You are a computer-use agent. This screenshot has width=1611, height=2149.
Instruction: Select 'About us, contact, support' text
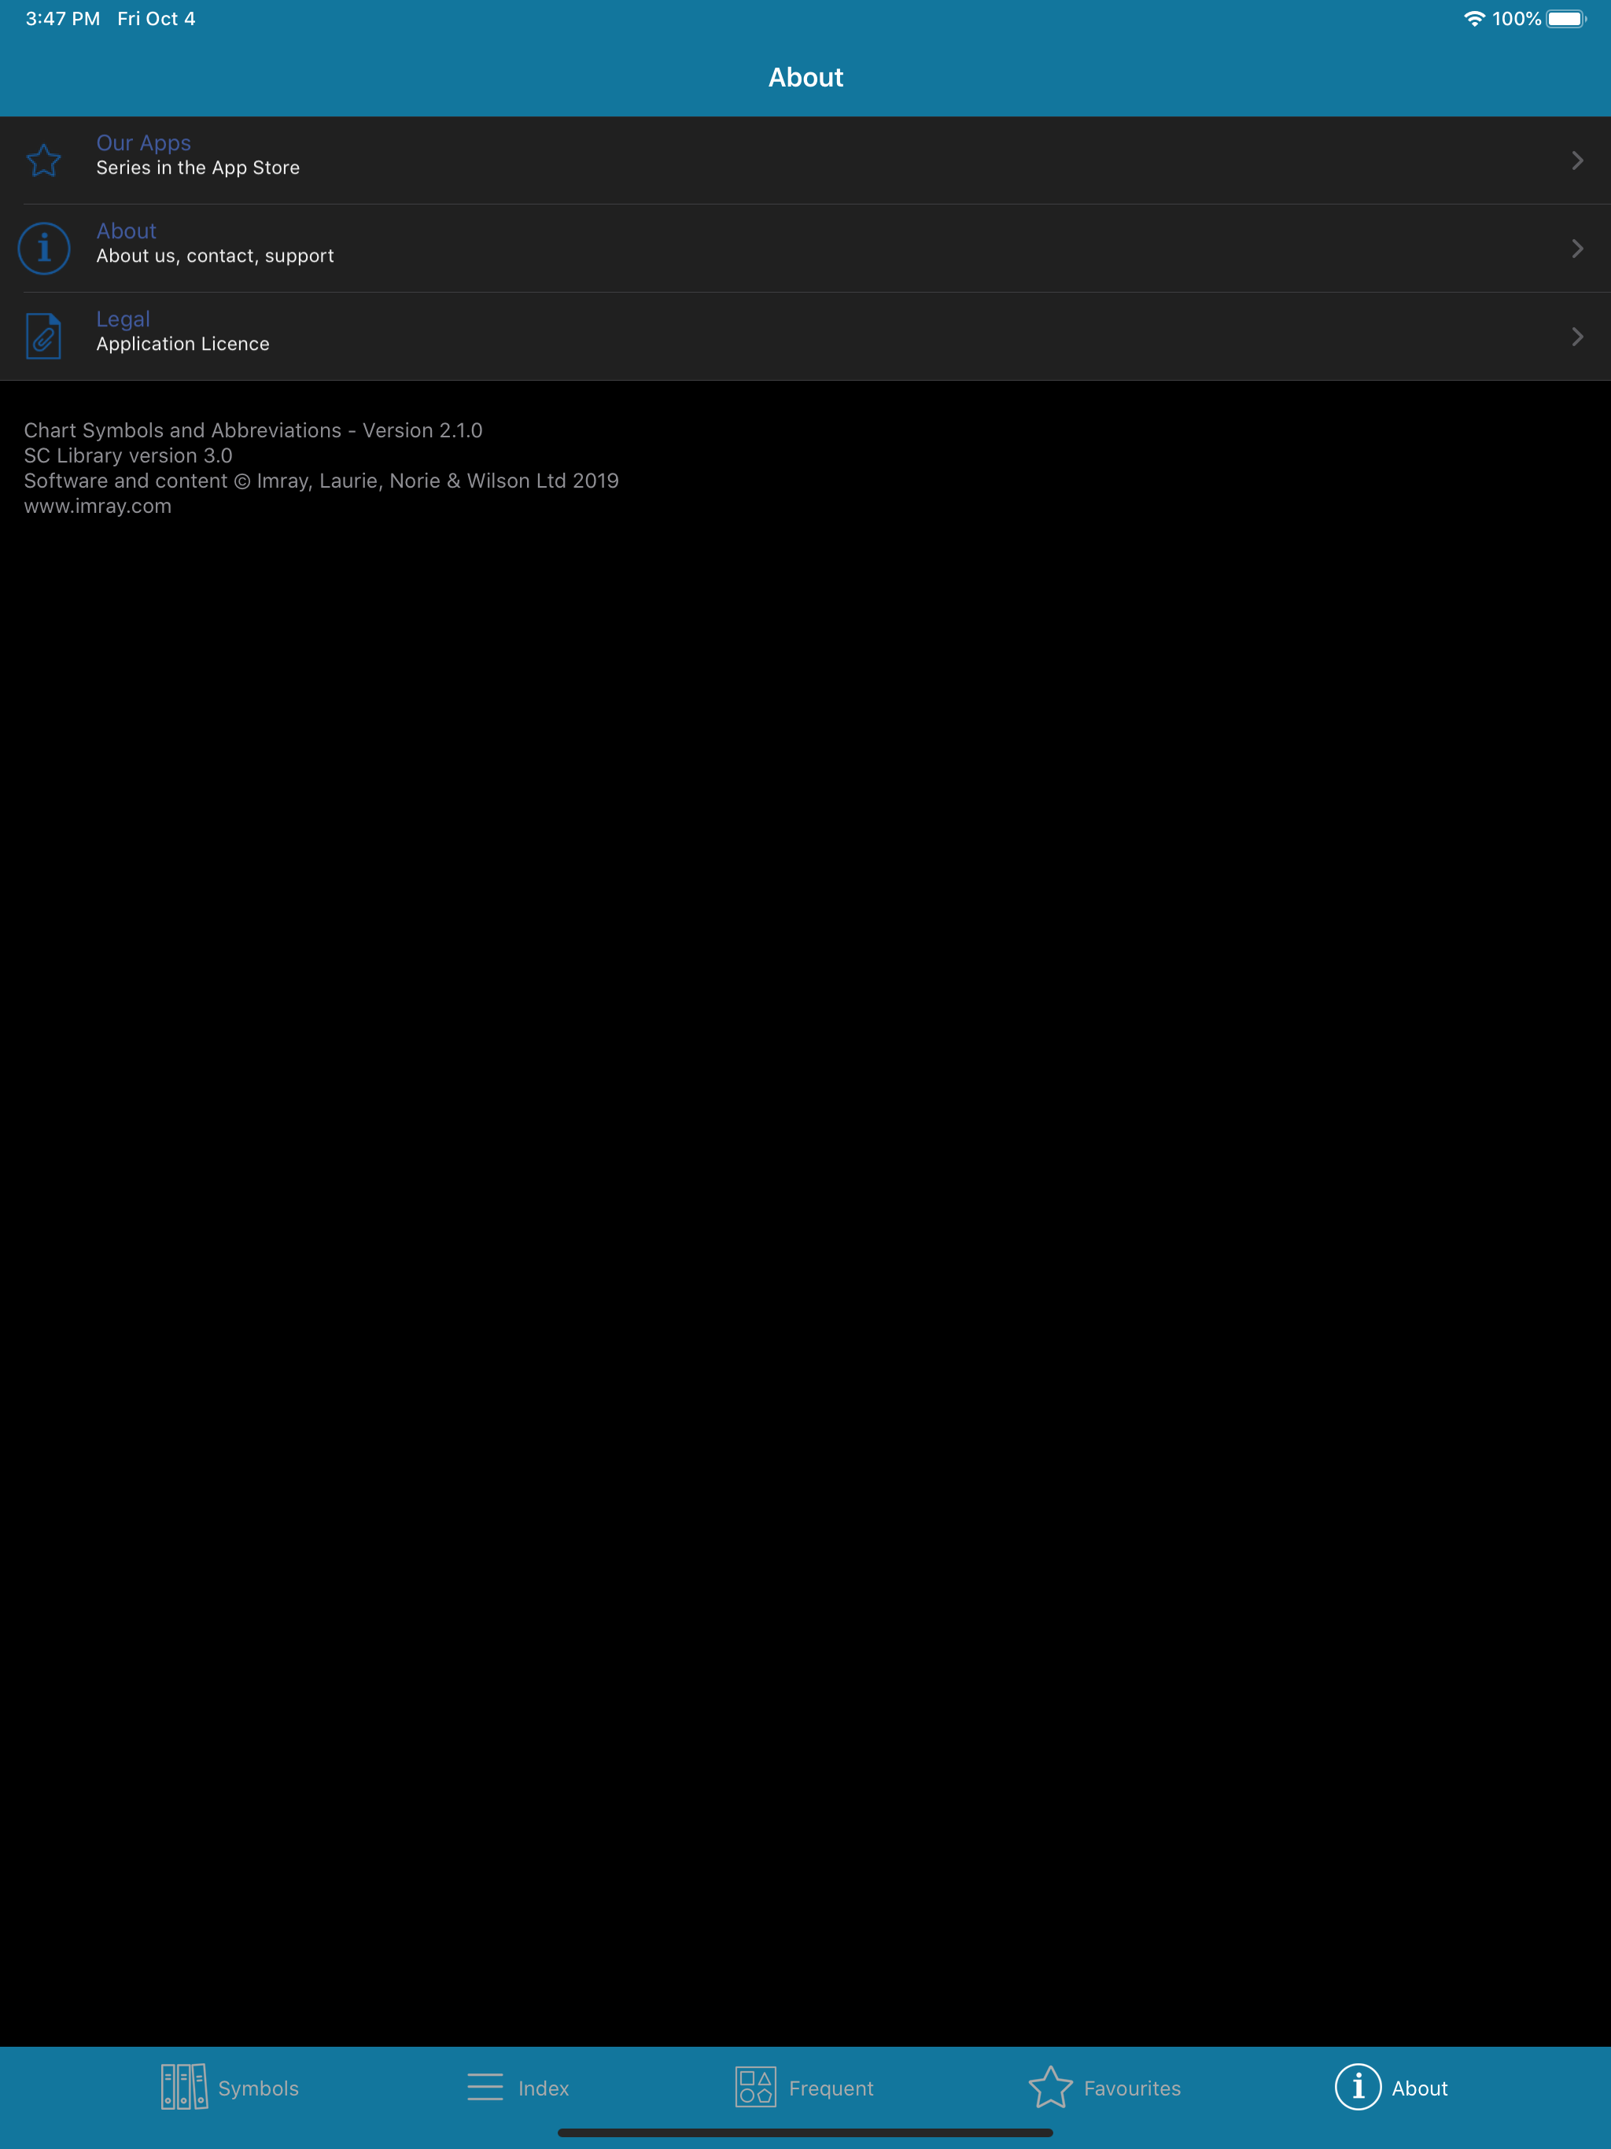tap(215, 256)
